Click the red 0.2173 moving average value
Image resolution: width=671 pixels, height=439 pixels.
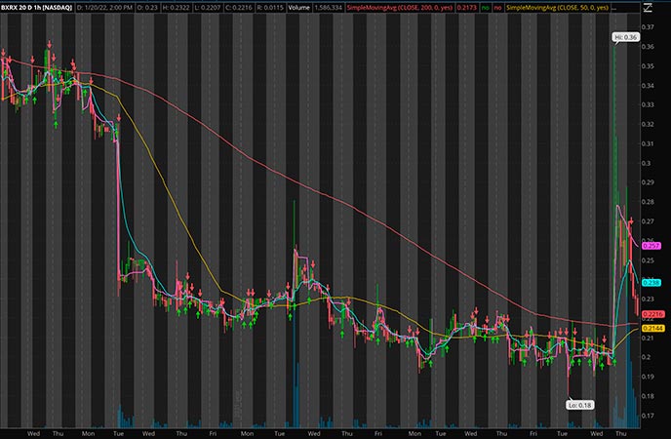466,8
